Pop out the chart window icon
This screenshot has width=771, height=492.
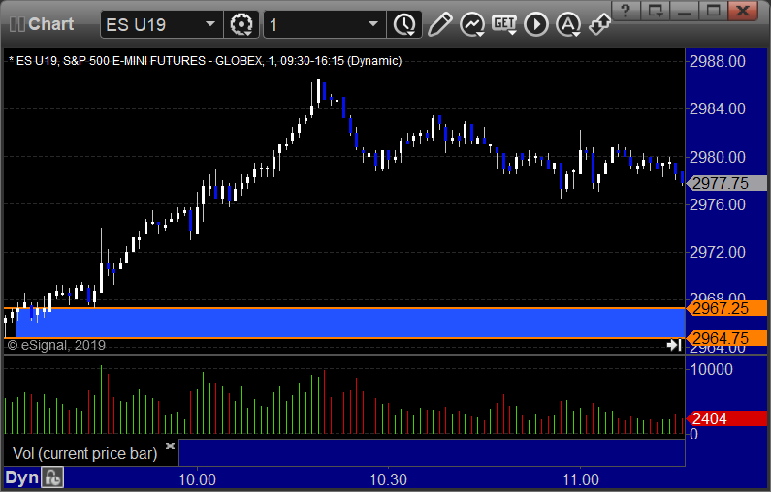point(655,10)
